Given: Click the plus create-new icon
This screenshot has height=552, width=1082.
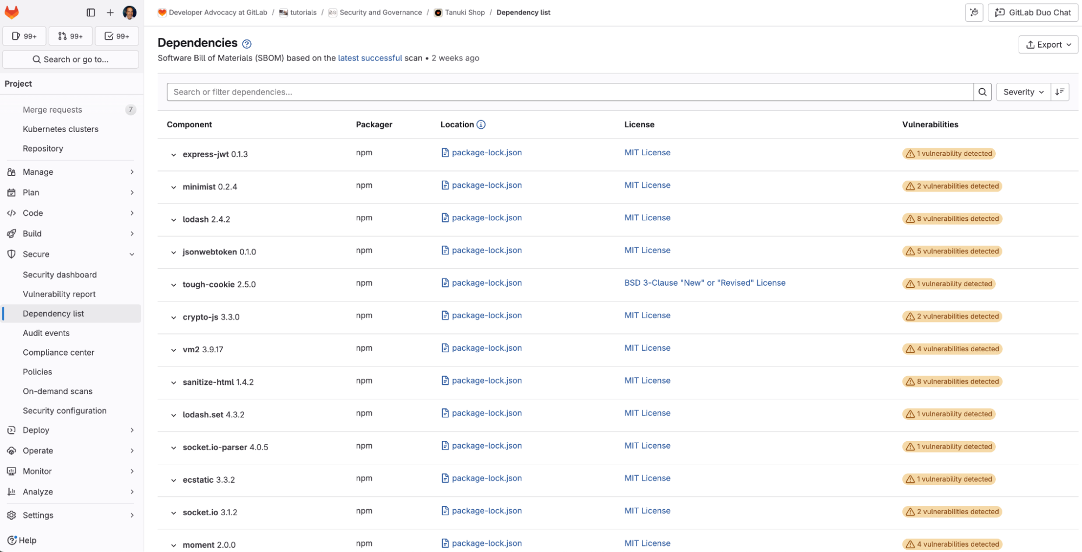Looking at the screenshot, I should click(110, 12).
